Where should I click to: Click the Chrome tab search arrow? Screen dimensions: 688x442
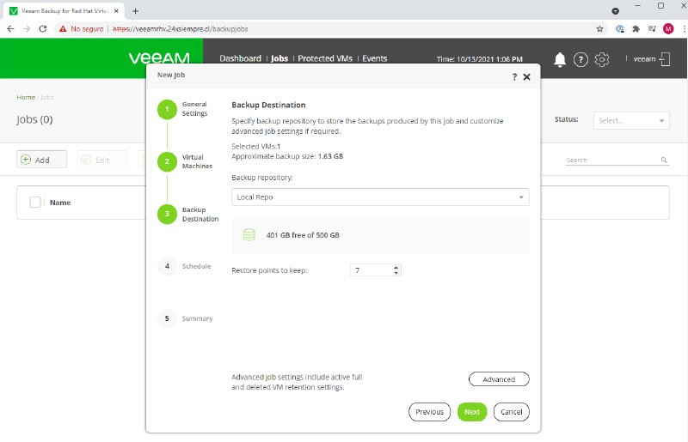pos(616,11)
